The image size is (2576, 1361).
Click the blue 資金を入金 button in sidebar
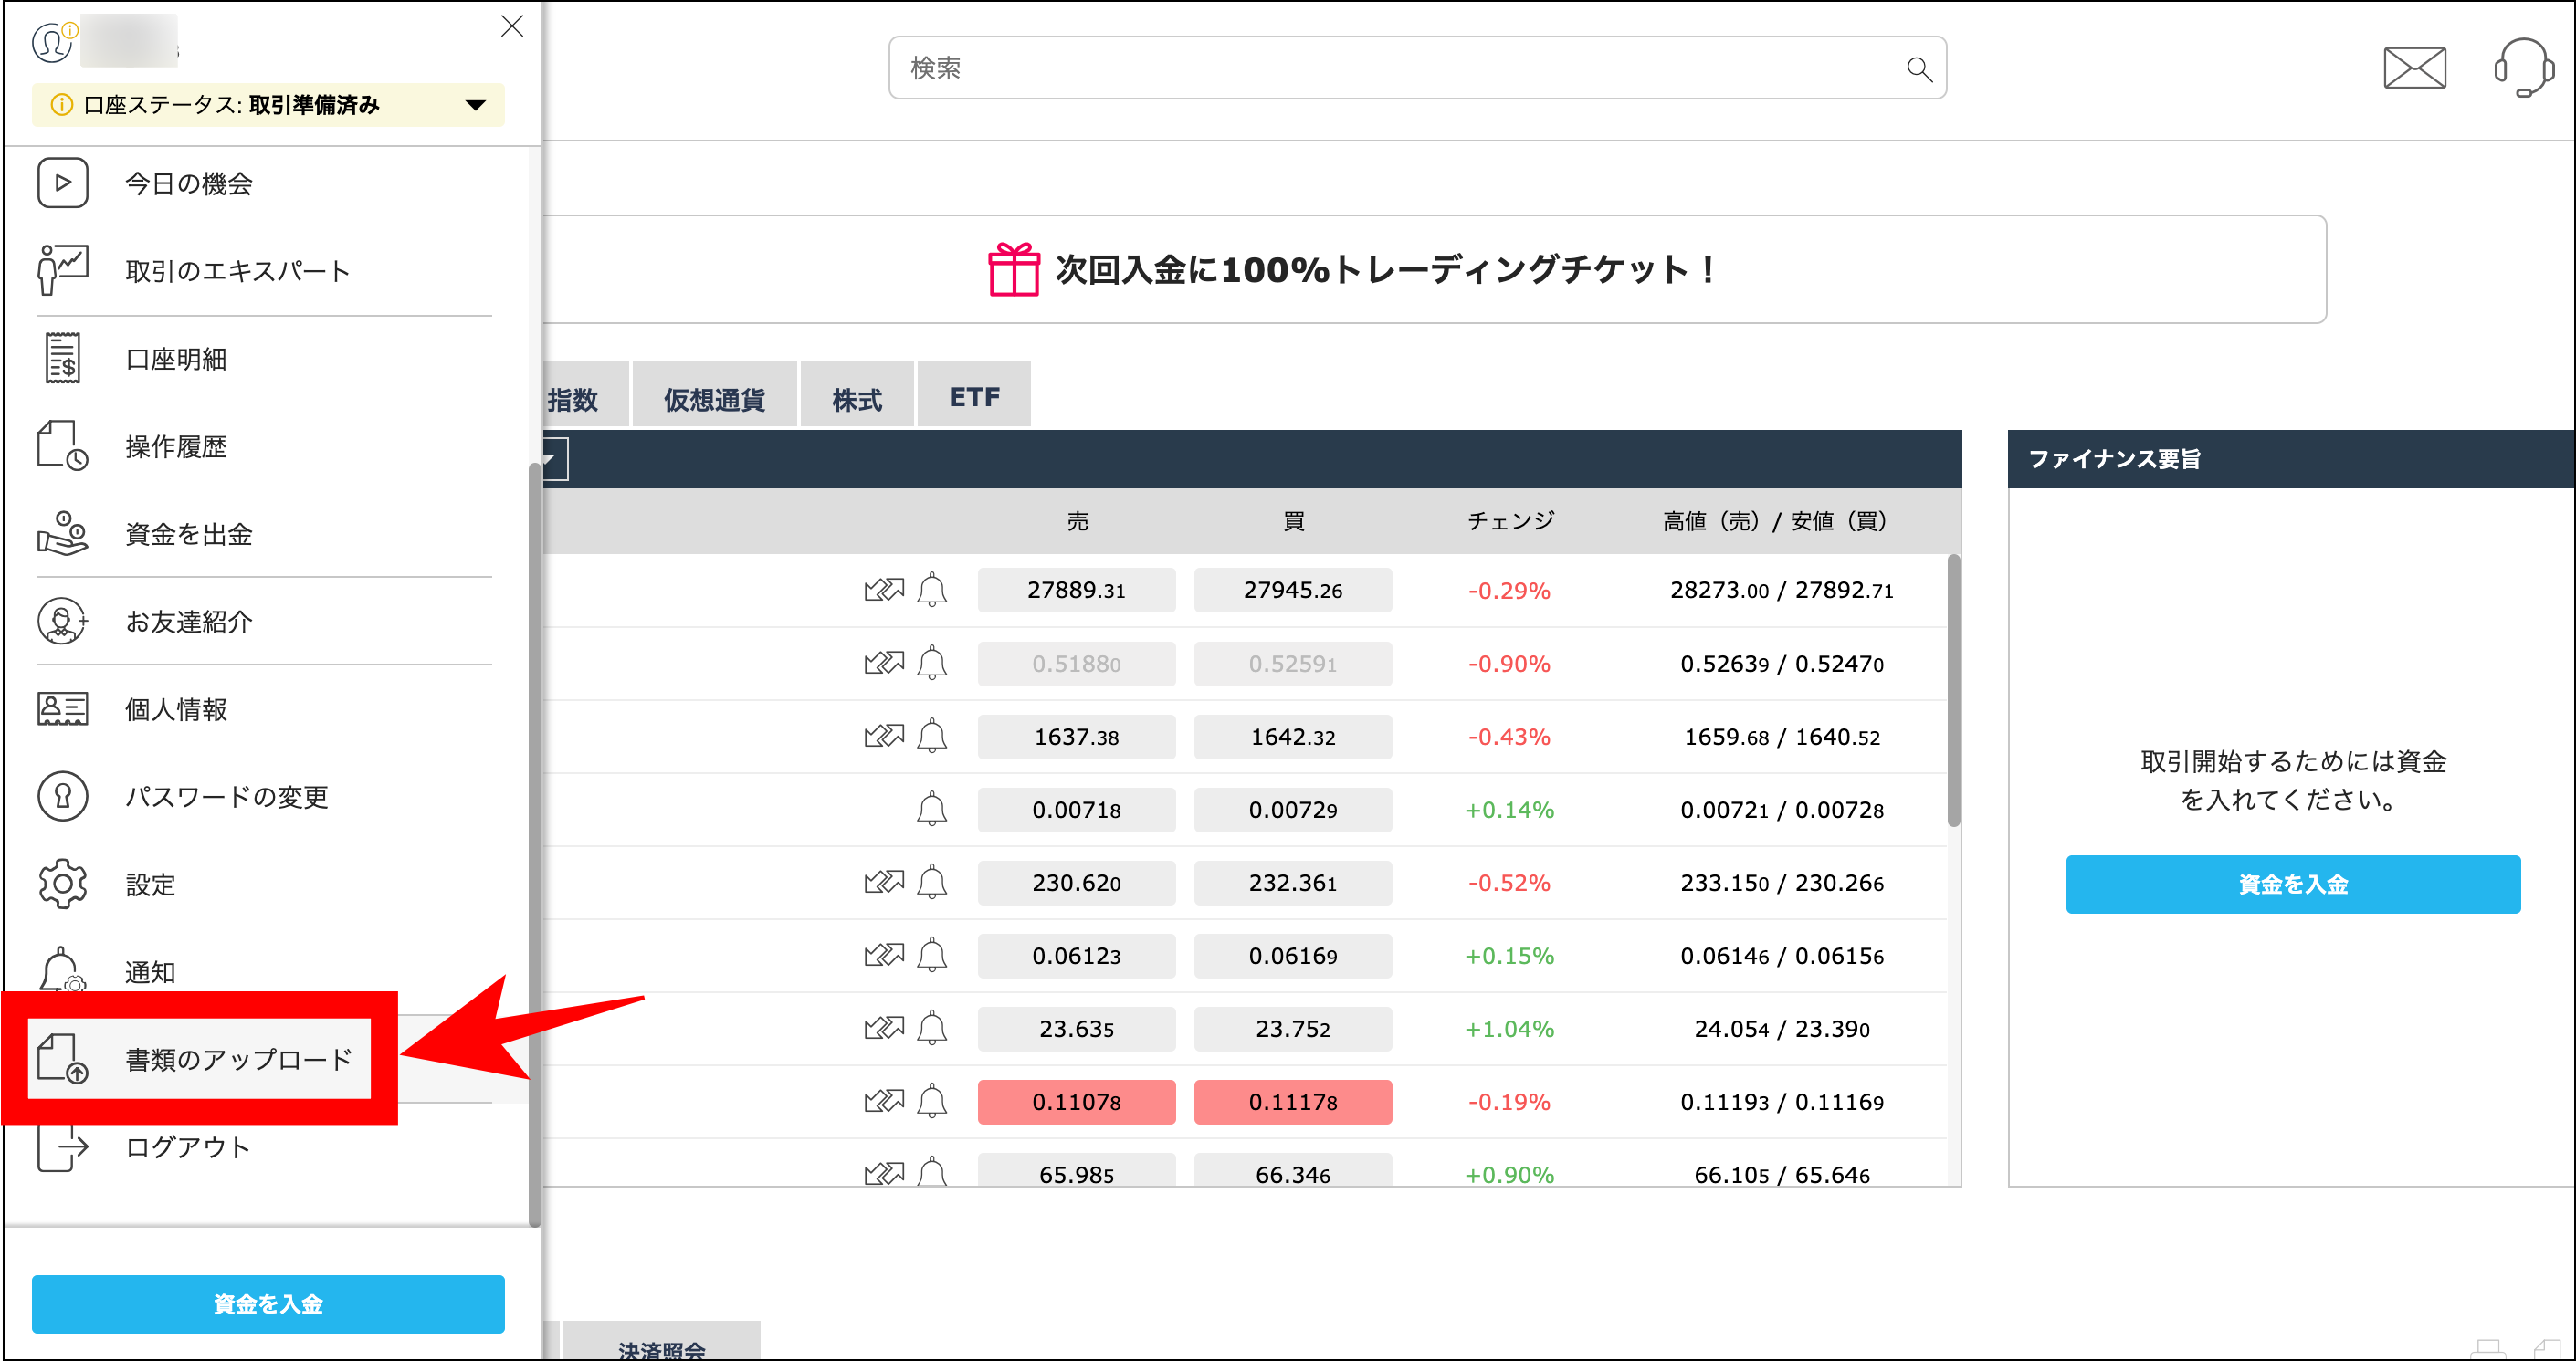point(267,1303)
